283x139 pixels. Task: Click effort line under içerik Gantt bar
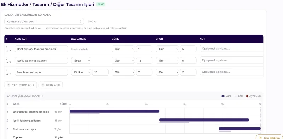click(174, 122)
